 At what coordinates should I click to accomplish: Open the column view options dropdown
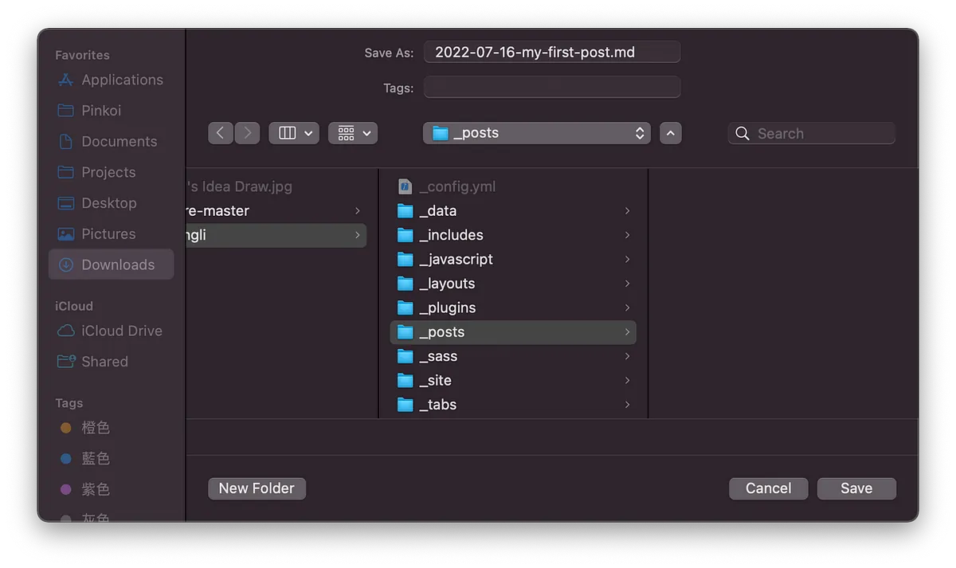point(294,133)
